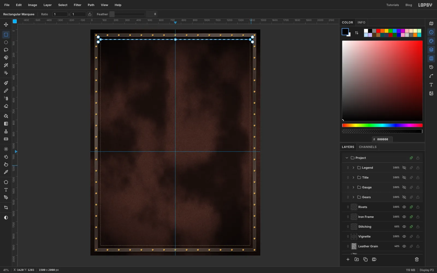Hide the Iron Frame layer

(x=404, y=217)
